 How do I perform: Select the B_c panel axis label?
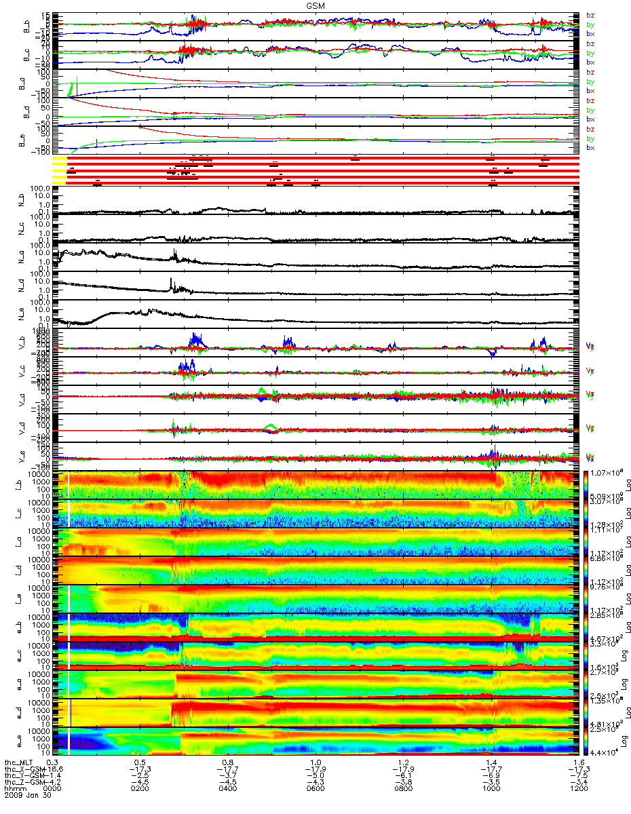coord(27,55)
